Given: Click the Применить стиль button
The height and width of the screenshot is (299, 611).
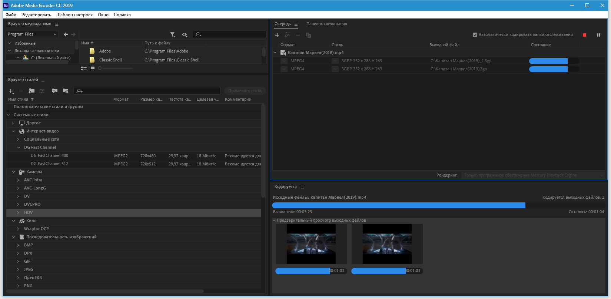Looking at the screenshot, I should point(245,91).
